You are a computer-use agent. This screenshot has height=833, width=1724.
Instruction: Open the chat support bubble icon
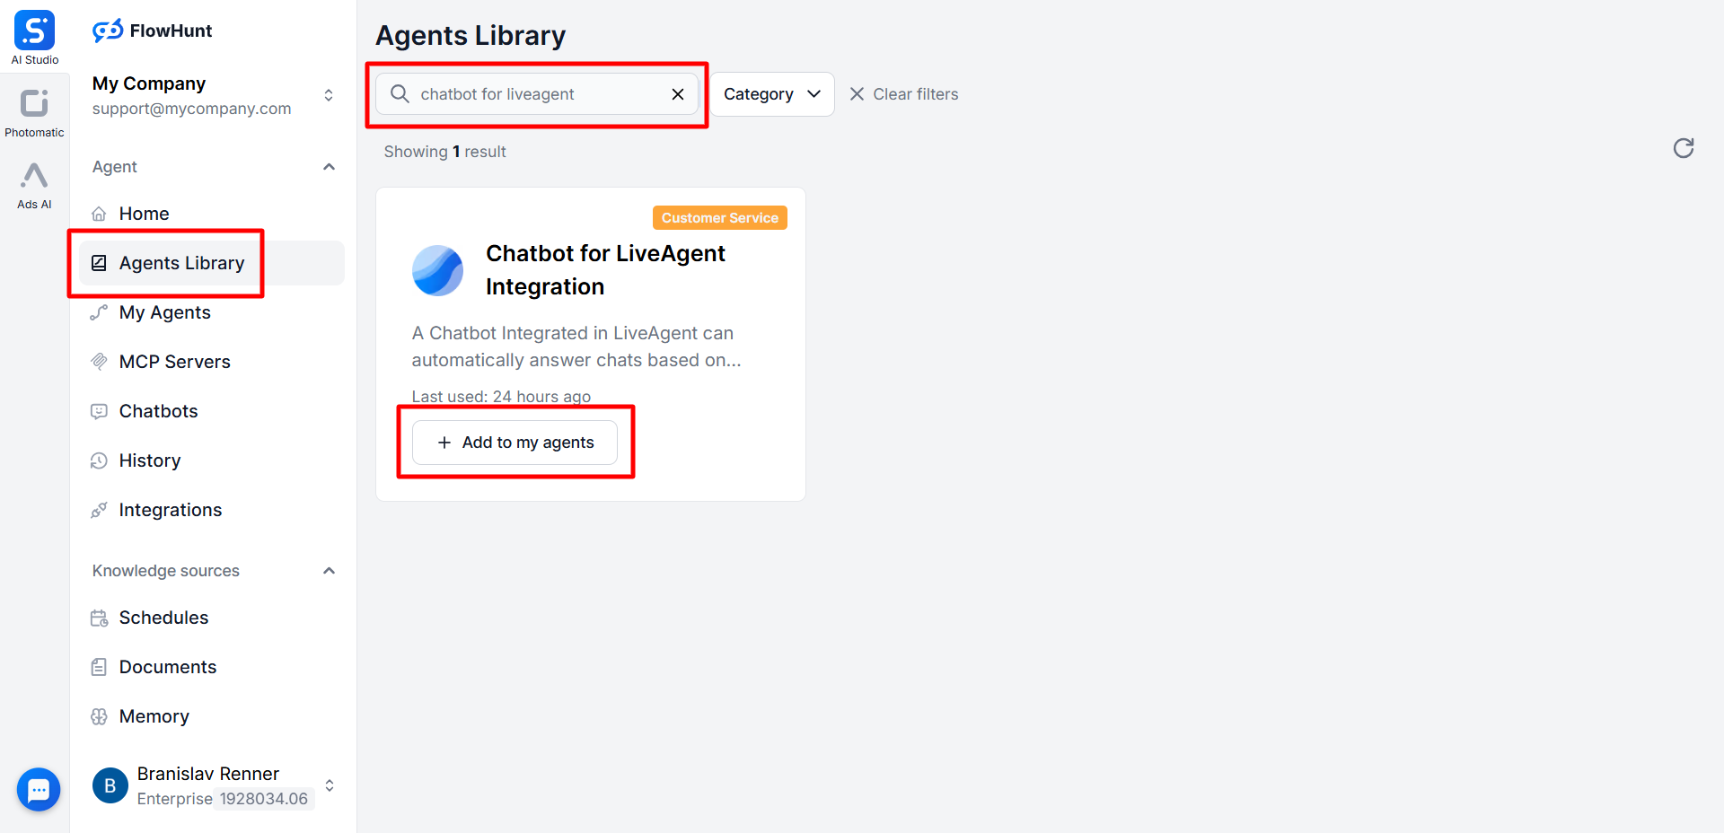pyautogui.click(x=39, y=789)
